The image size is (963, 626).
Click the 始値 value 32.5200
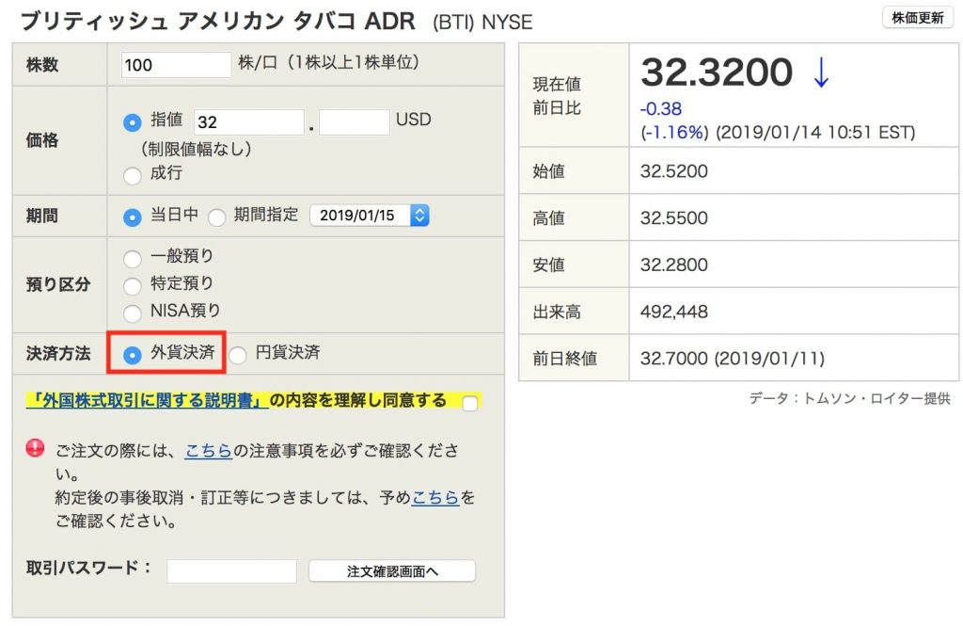673,171
